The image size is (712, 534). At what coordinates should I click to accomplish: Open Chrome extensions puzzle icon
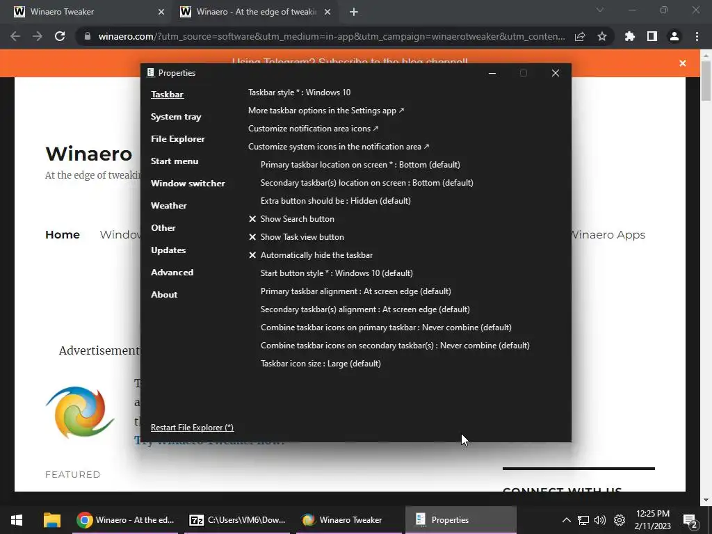[630, 36]
